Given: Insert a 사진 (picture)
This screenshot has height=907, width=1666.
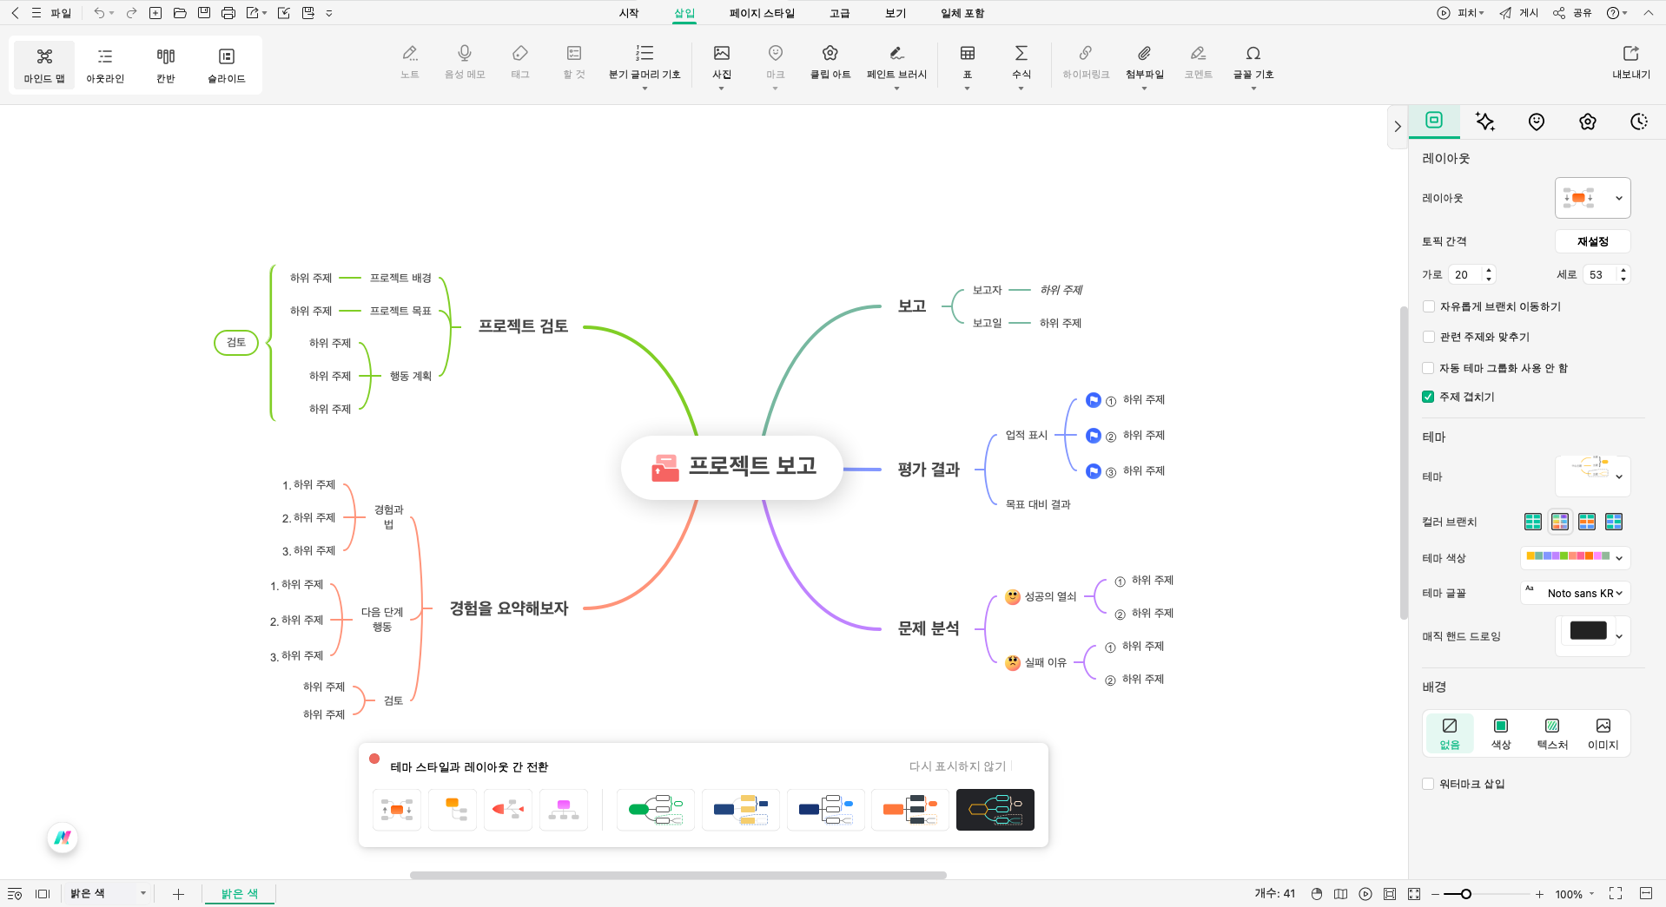Looking at the screenshot, I should coord(721,64).
